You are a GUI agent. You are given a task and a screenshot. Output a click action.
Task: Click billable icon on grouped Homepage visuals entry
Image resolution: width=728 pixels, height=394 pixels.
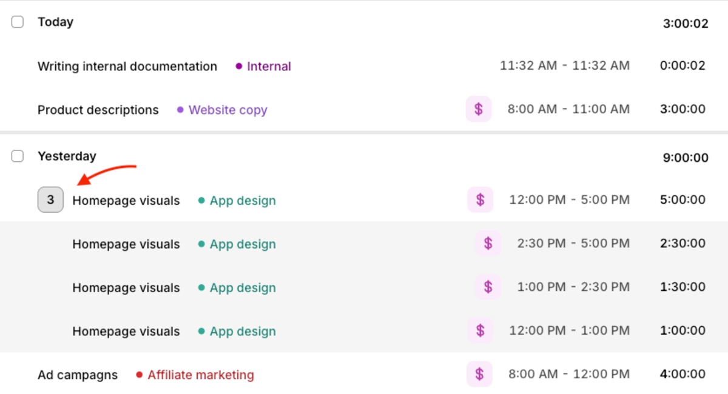pos(479,199)
